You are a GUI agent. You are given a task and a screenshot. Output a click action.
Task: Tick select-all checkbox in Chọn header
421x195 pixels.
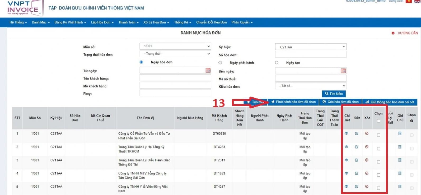[x=378, y=121]
